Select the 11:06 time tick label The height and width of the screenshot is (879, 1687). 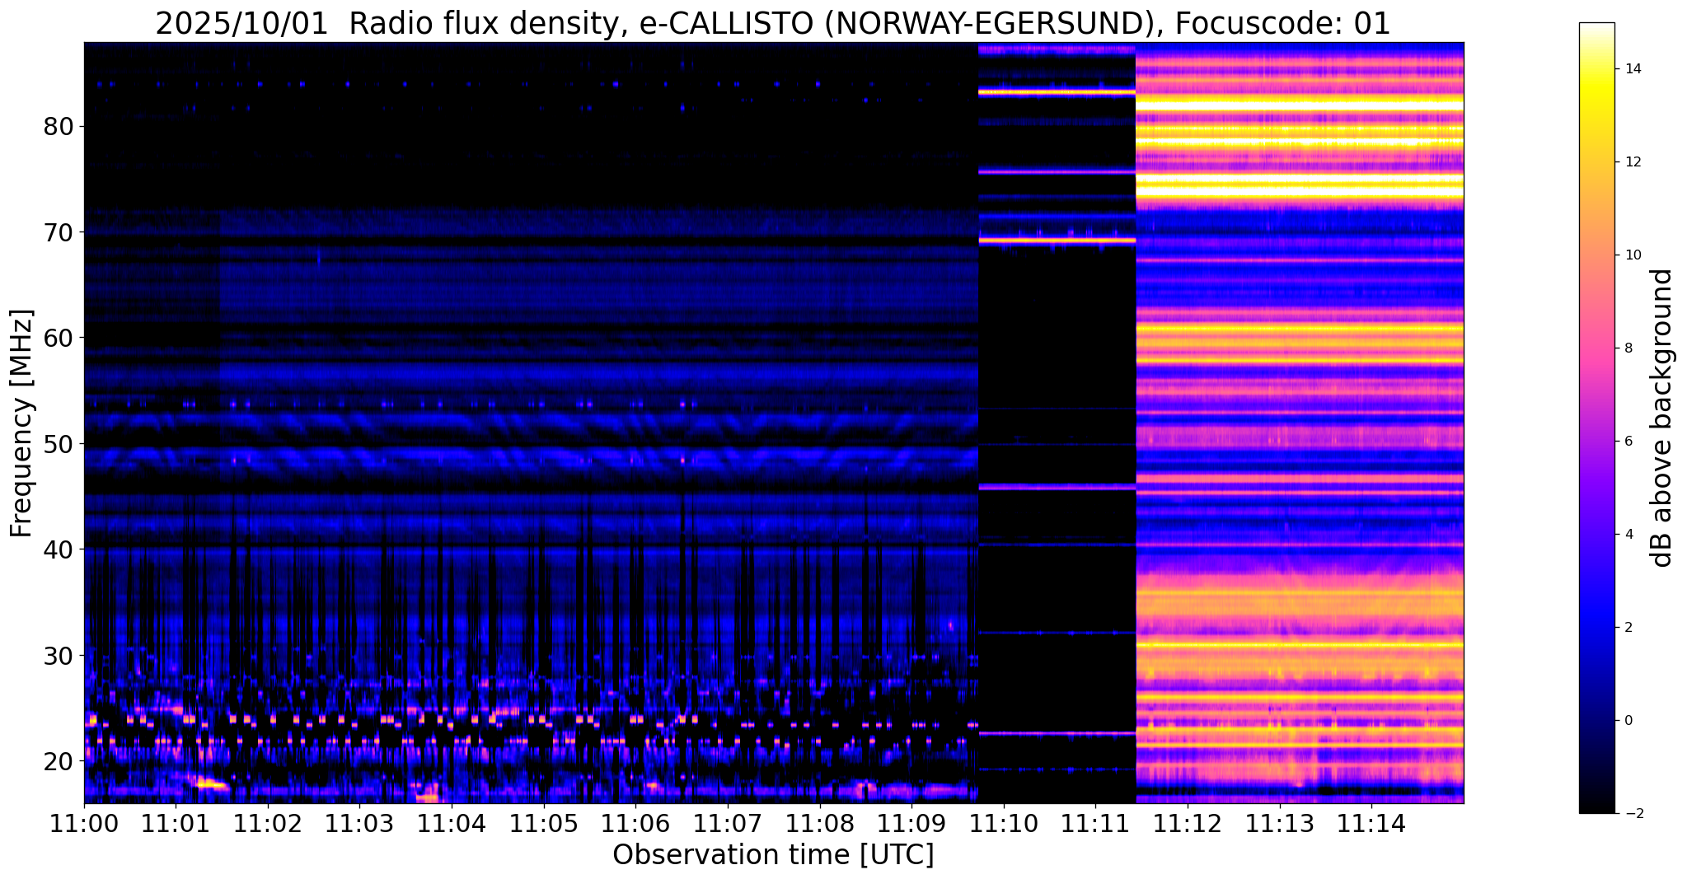point(635,824)
